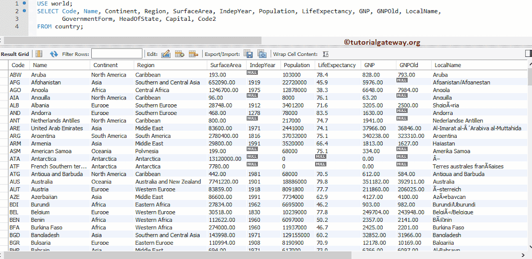Select the 'Albania' Name cell

pos(60,105)
